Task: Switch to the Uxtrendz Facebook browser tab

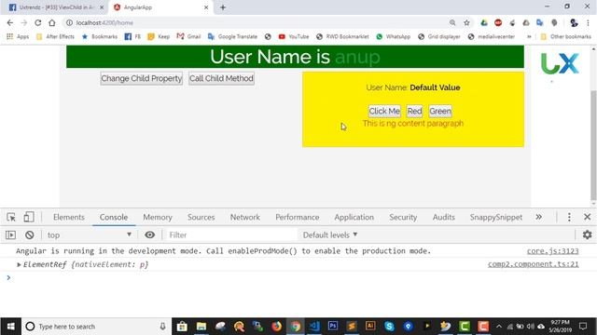Action: click(x=56, y=7)
